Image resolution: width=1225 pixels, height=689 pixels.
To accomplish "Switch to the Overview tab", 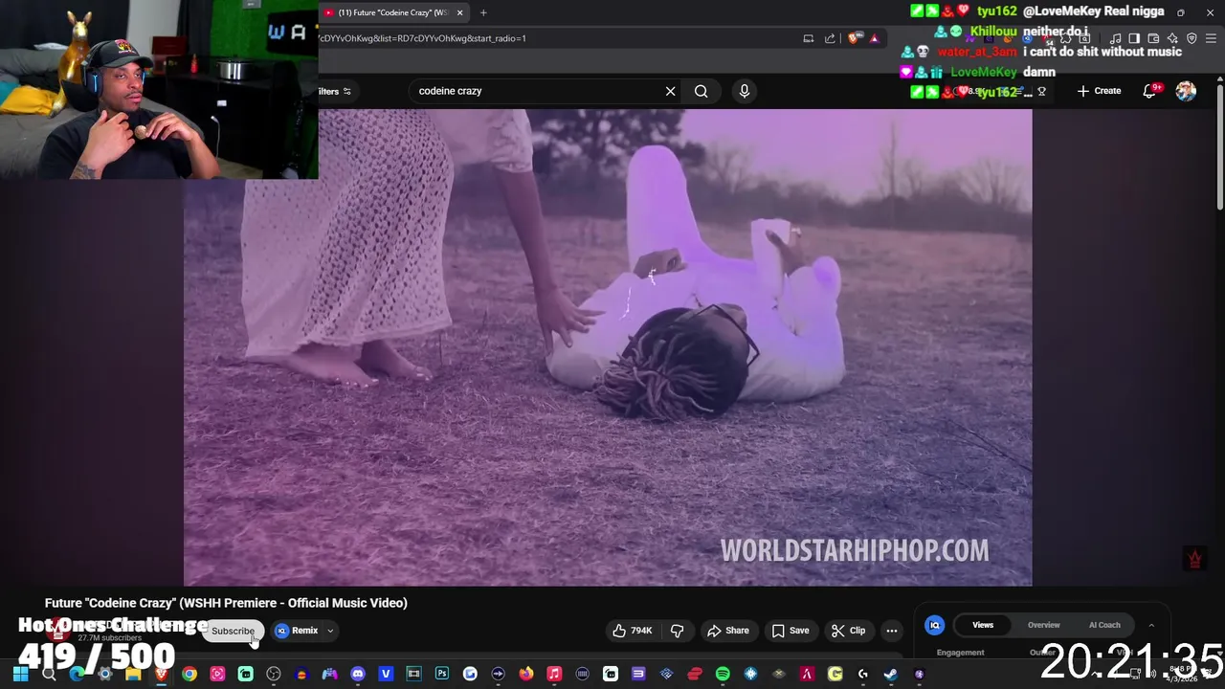I will pyautogui.click(x=1043, y=625).
